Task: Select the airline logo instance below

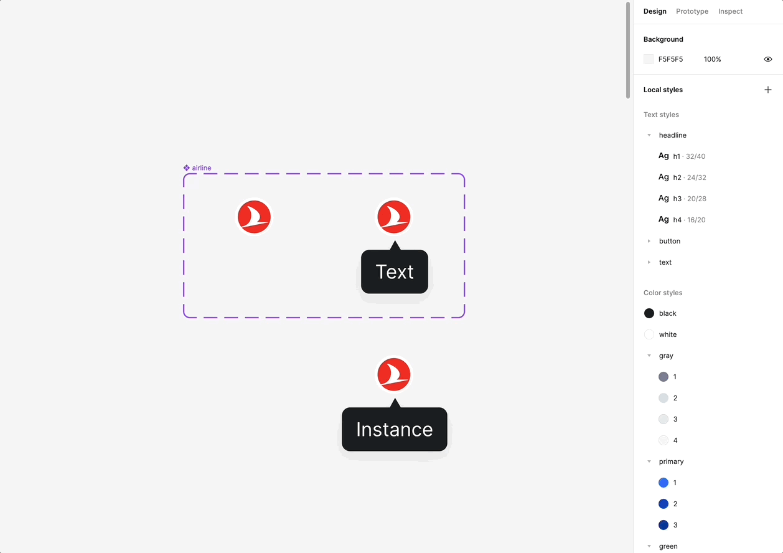Action: click(x=394, y=374)
